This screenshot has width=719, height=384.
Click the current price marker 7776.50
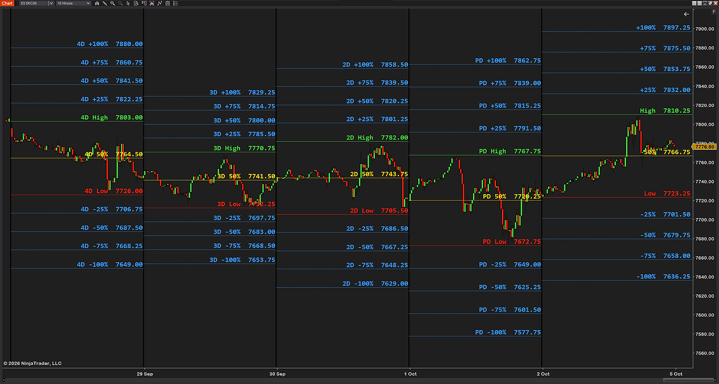pos(705,147)
